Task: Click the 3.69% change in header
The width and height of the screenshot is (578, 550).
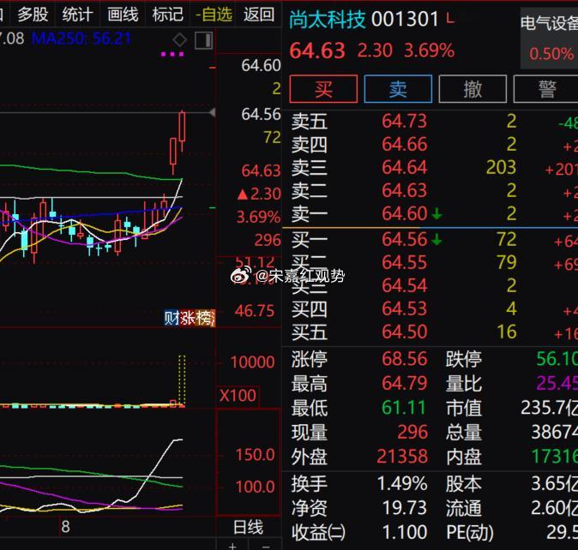Action: pos(430,51)
